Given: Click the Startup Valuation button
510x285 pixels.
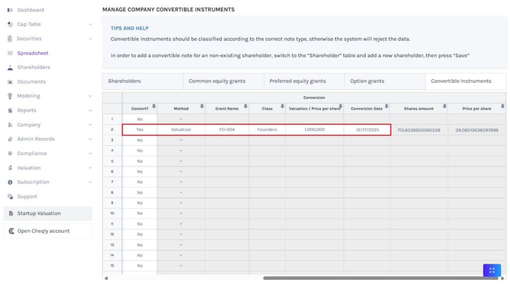Looking at the screenshot, I should [x=48, y=213].
